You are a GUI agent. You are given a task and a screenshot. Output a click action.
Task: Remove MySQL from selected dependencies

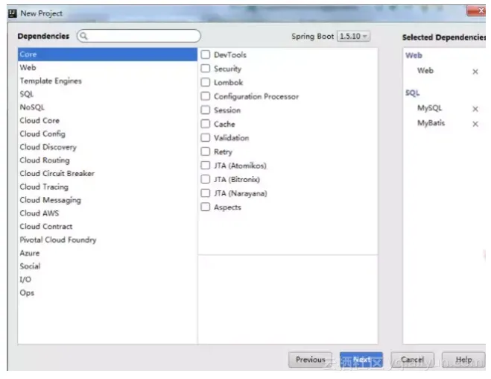point(475,109)
